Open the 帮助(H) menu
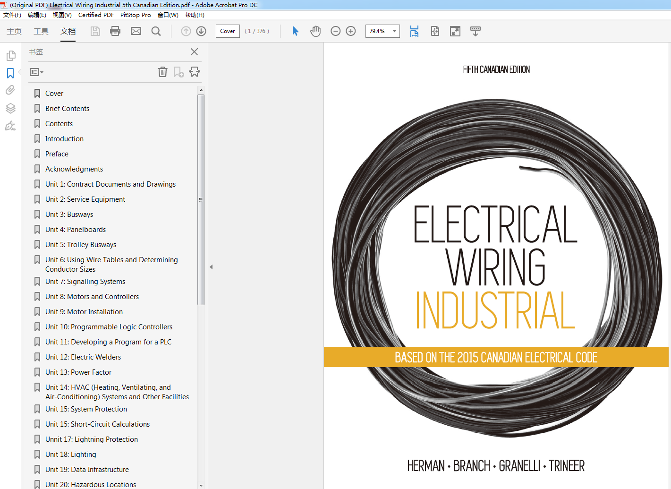The height and width of the screenshot is (489, 671). [x=195, y=15]
